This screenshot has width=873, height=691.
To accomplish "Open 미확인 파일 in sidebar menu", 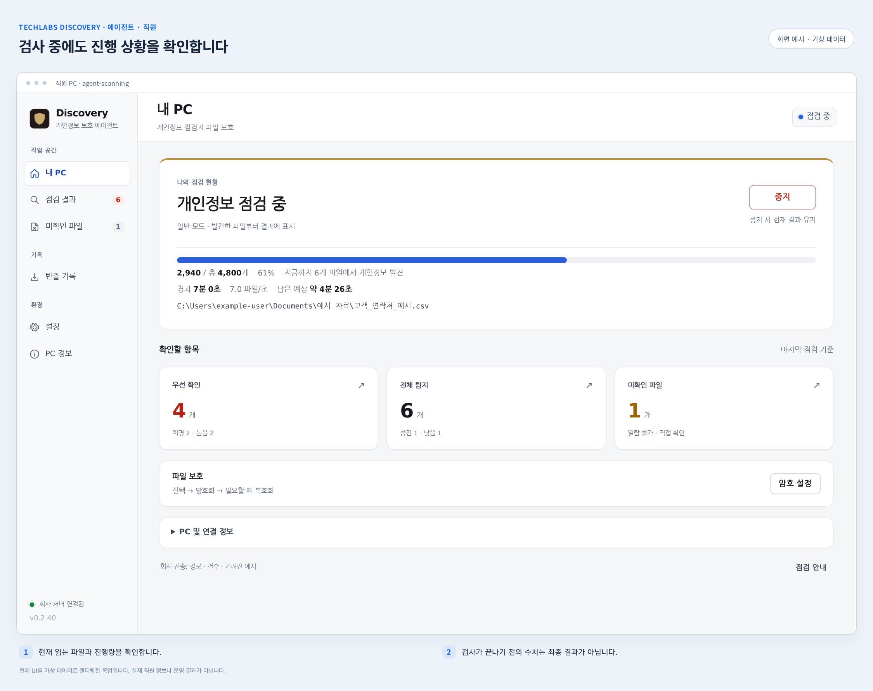I will [77, 227].
